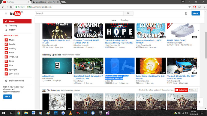Click the blue Sign in button in header

click(x=196, y=13)
